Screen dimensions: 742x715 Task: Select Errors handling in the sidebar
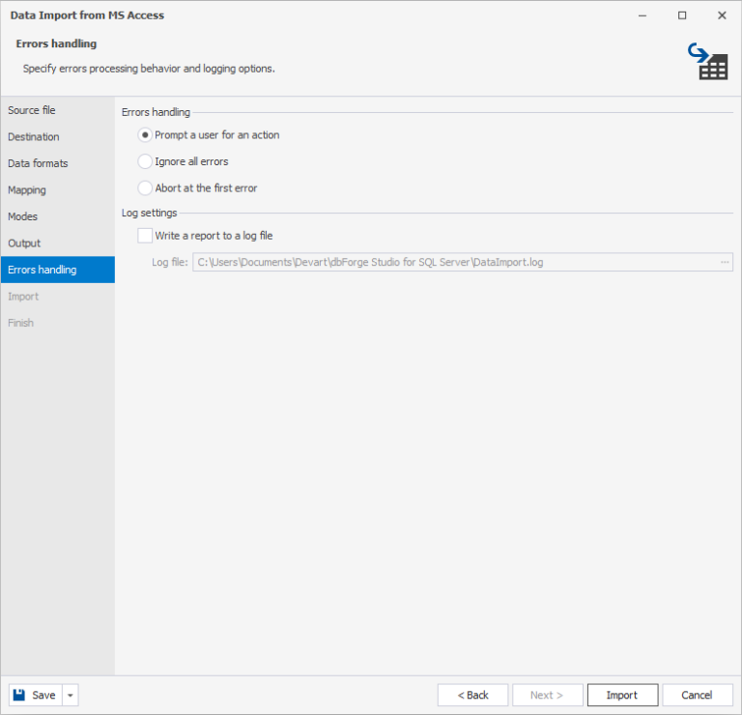tap(43, 270)
